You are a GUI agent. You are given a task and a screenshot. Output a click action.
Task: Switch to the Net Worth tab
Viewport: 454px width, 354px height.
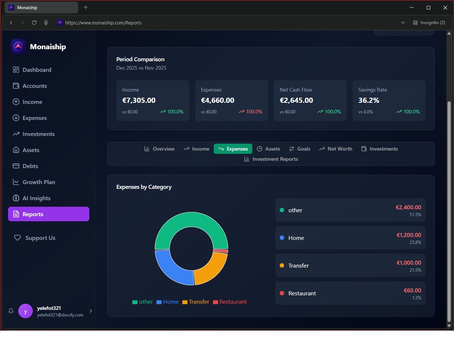click(x=335, y=149)
